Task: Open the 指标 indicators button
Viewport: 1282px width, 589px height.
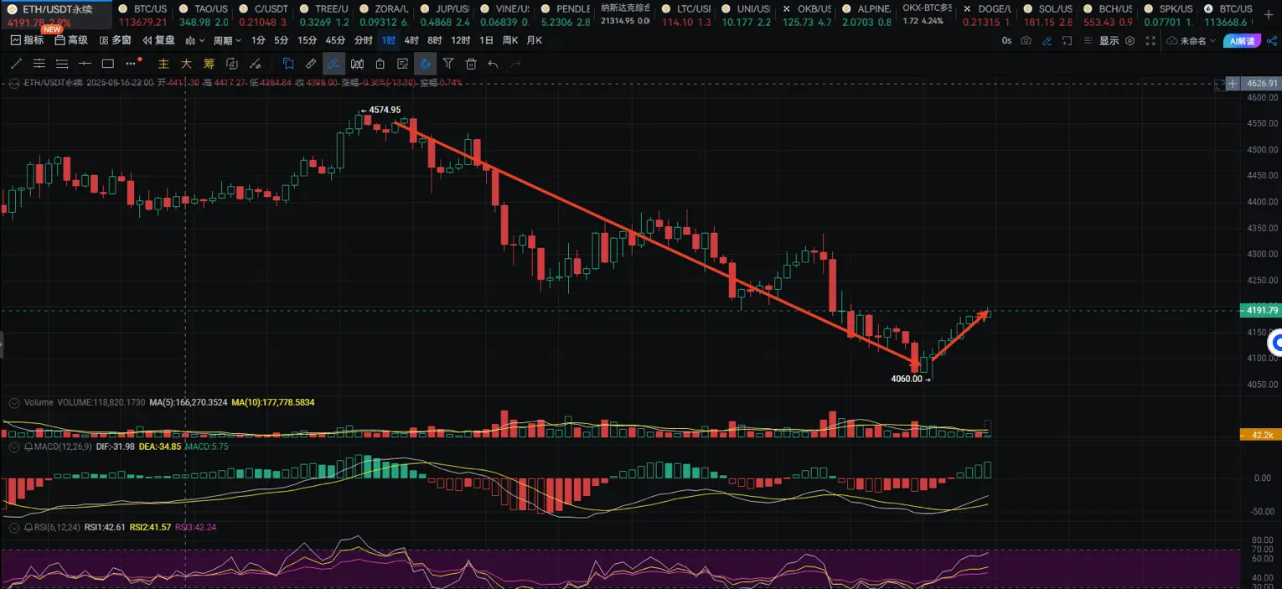Action: 27,40
